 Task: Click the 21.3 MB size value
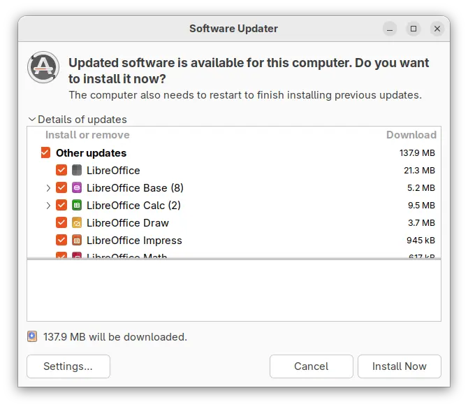(x=419, y=171)
